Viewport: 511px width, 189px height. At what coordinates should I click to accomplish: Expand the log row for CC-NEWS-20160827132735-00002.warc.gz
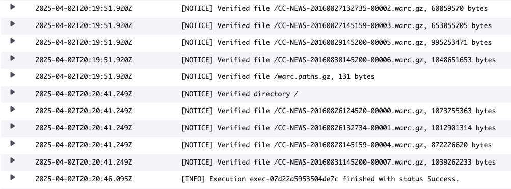[x=13, y=7]
